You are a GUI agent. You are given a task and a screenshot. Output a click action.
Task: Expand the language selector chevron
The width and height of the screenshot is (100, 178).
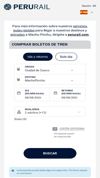pos(92,12)
